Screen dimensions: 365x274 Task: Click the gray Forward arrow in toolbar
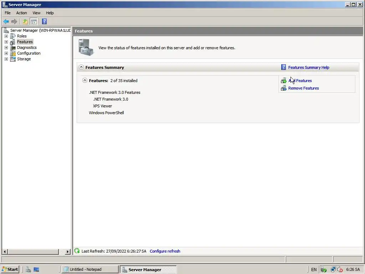(x=14, y=22)
